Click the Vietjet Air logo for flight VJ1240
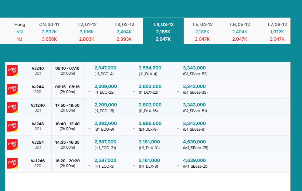The image size is (302, 191). point(12,108)
